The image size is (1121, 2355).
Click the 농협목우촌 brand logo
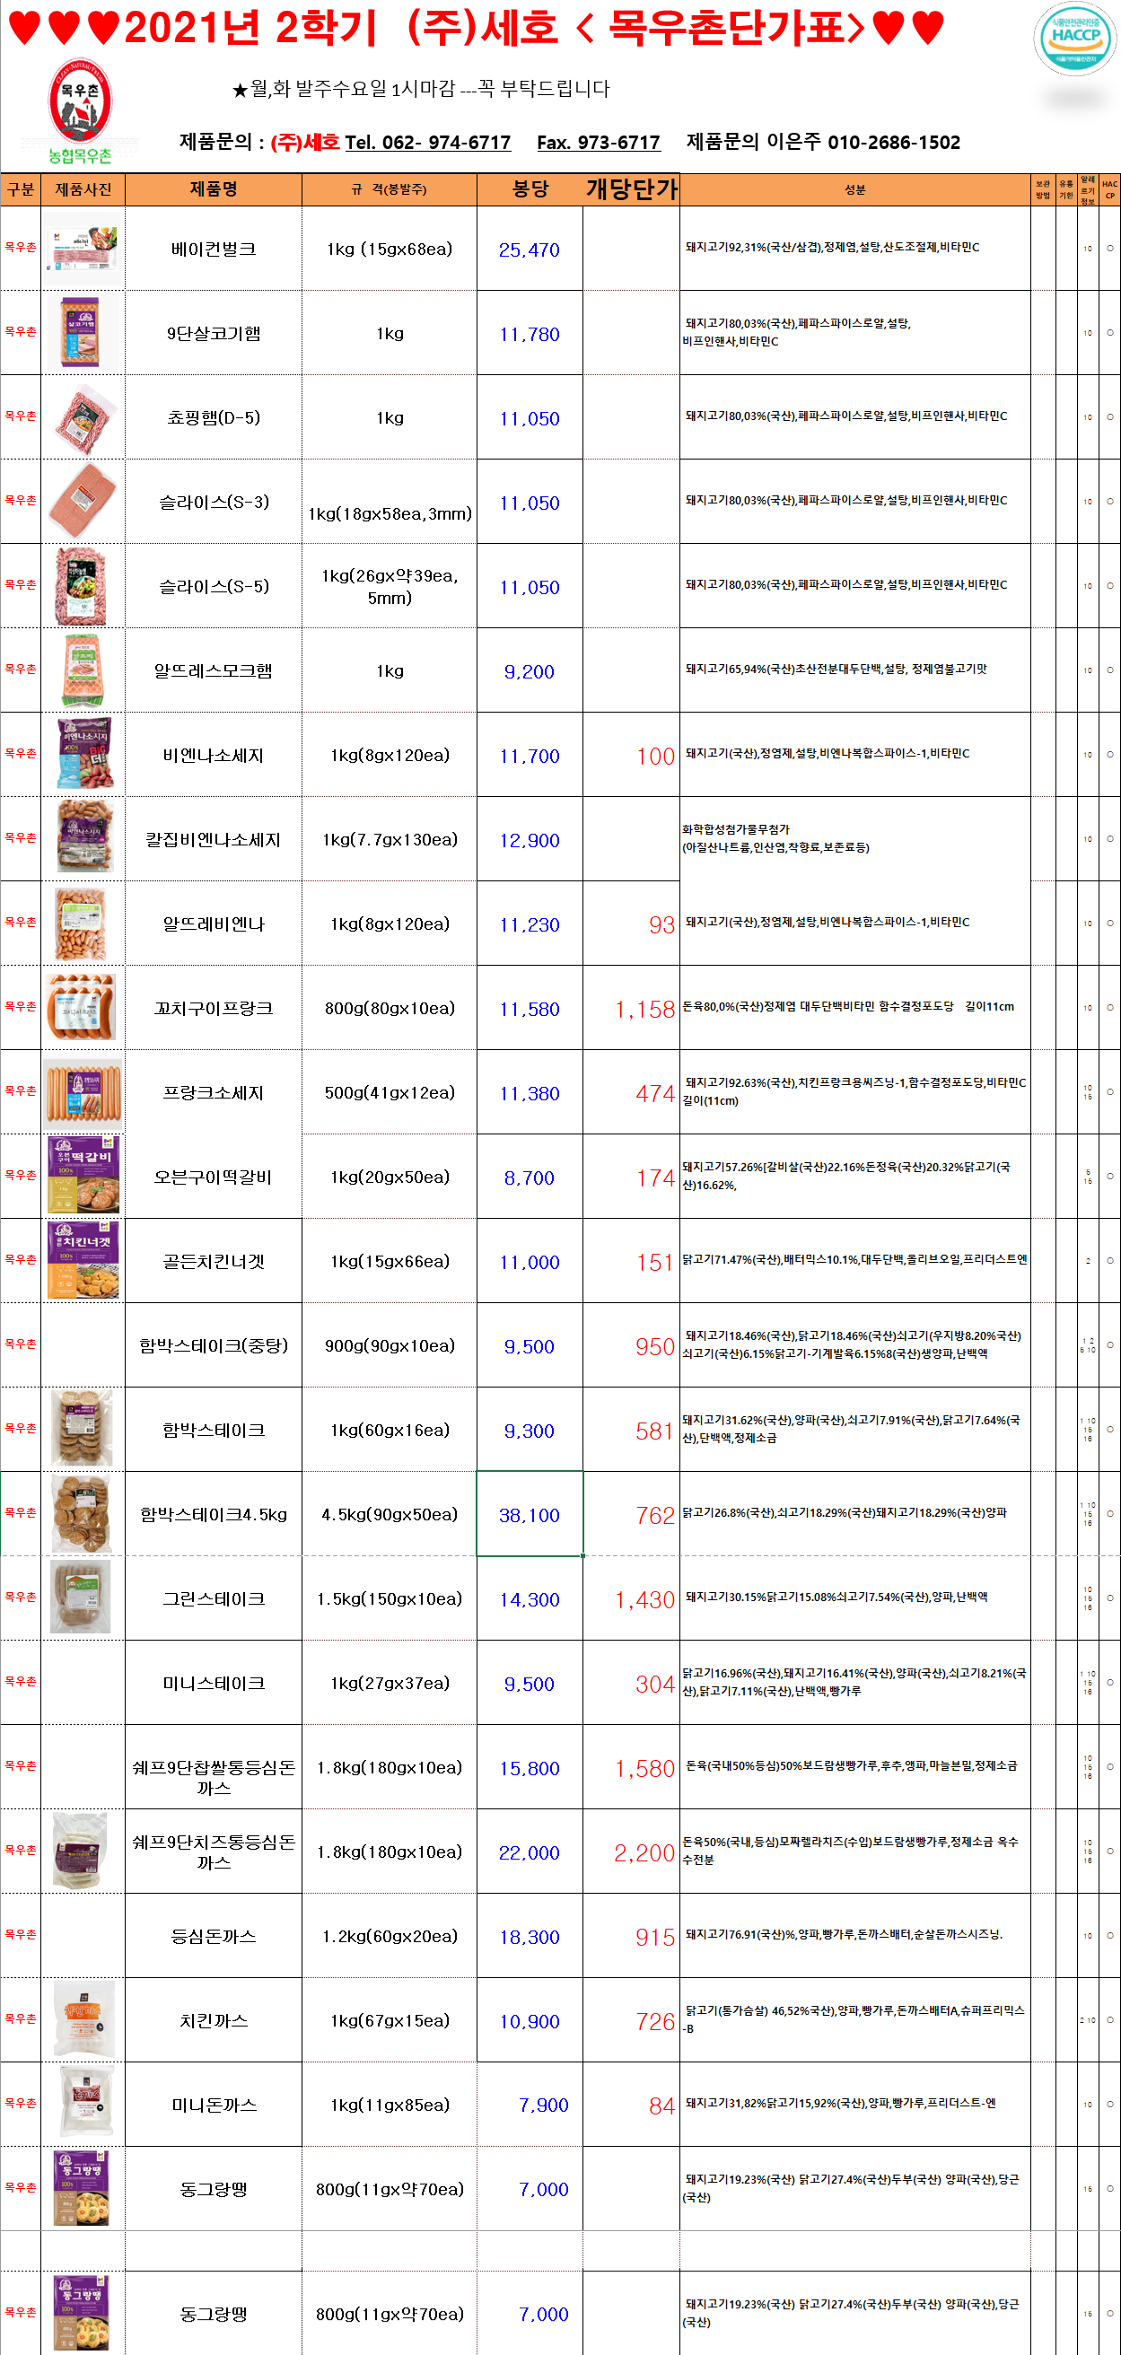coord(81,111)
